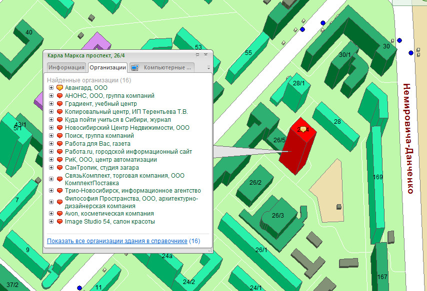Click the icon next to Работа.ru
Image resolution: width=427 pixels, height=291 pixels.
59,151
